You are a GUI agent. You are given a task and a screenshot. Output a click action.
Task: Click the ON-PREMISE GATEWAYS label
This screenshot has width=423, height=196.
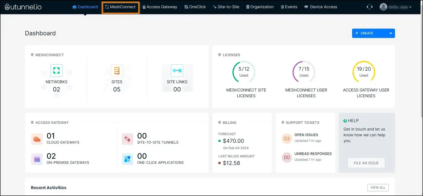[x=68, y=163]
